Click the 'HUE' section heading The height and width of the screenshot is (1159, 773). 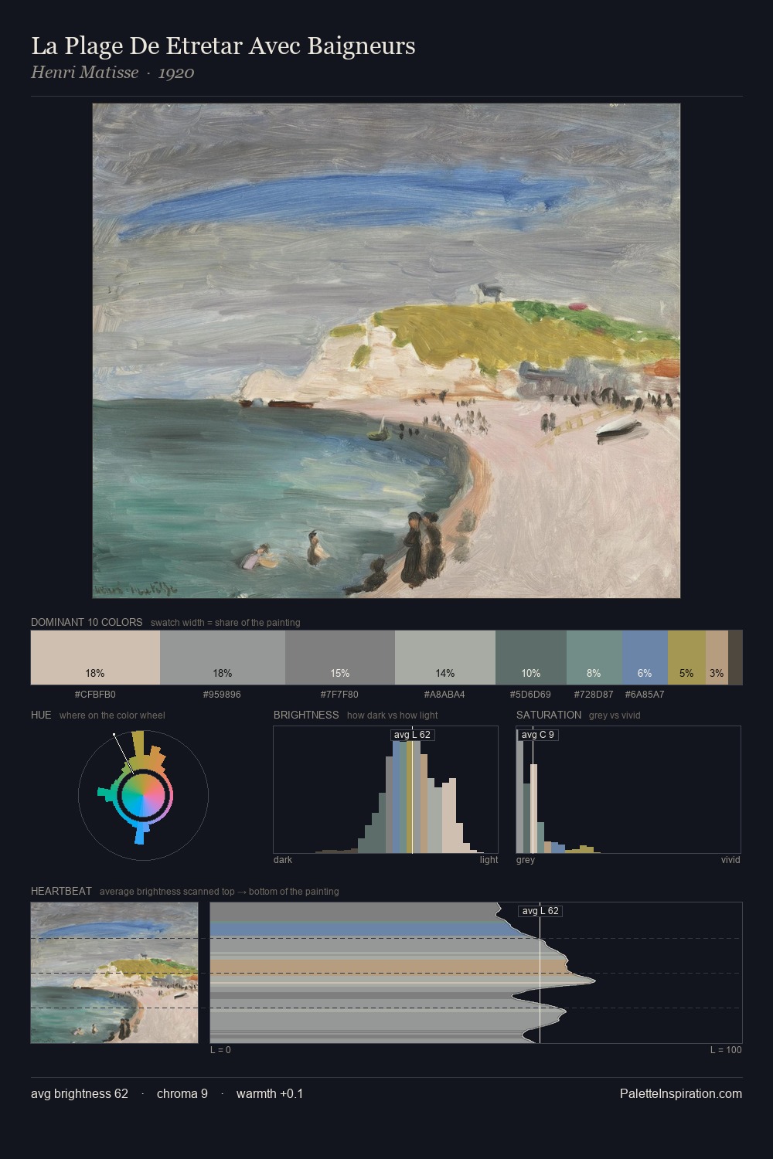coord(41,715)
